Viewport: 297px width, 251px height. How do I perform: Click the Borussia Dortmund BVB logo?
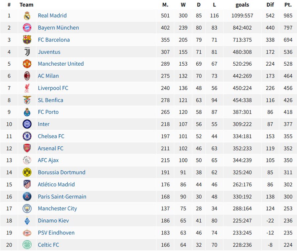[27, 172]
